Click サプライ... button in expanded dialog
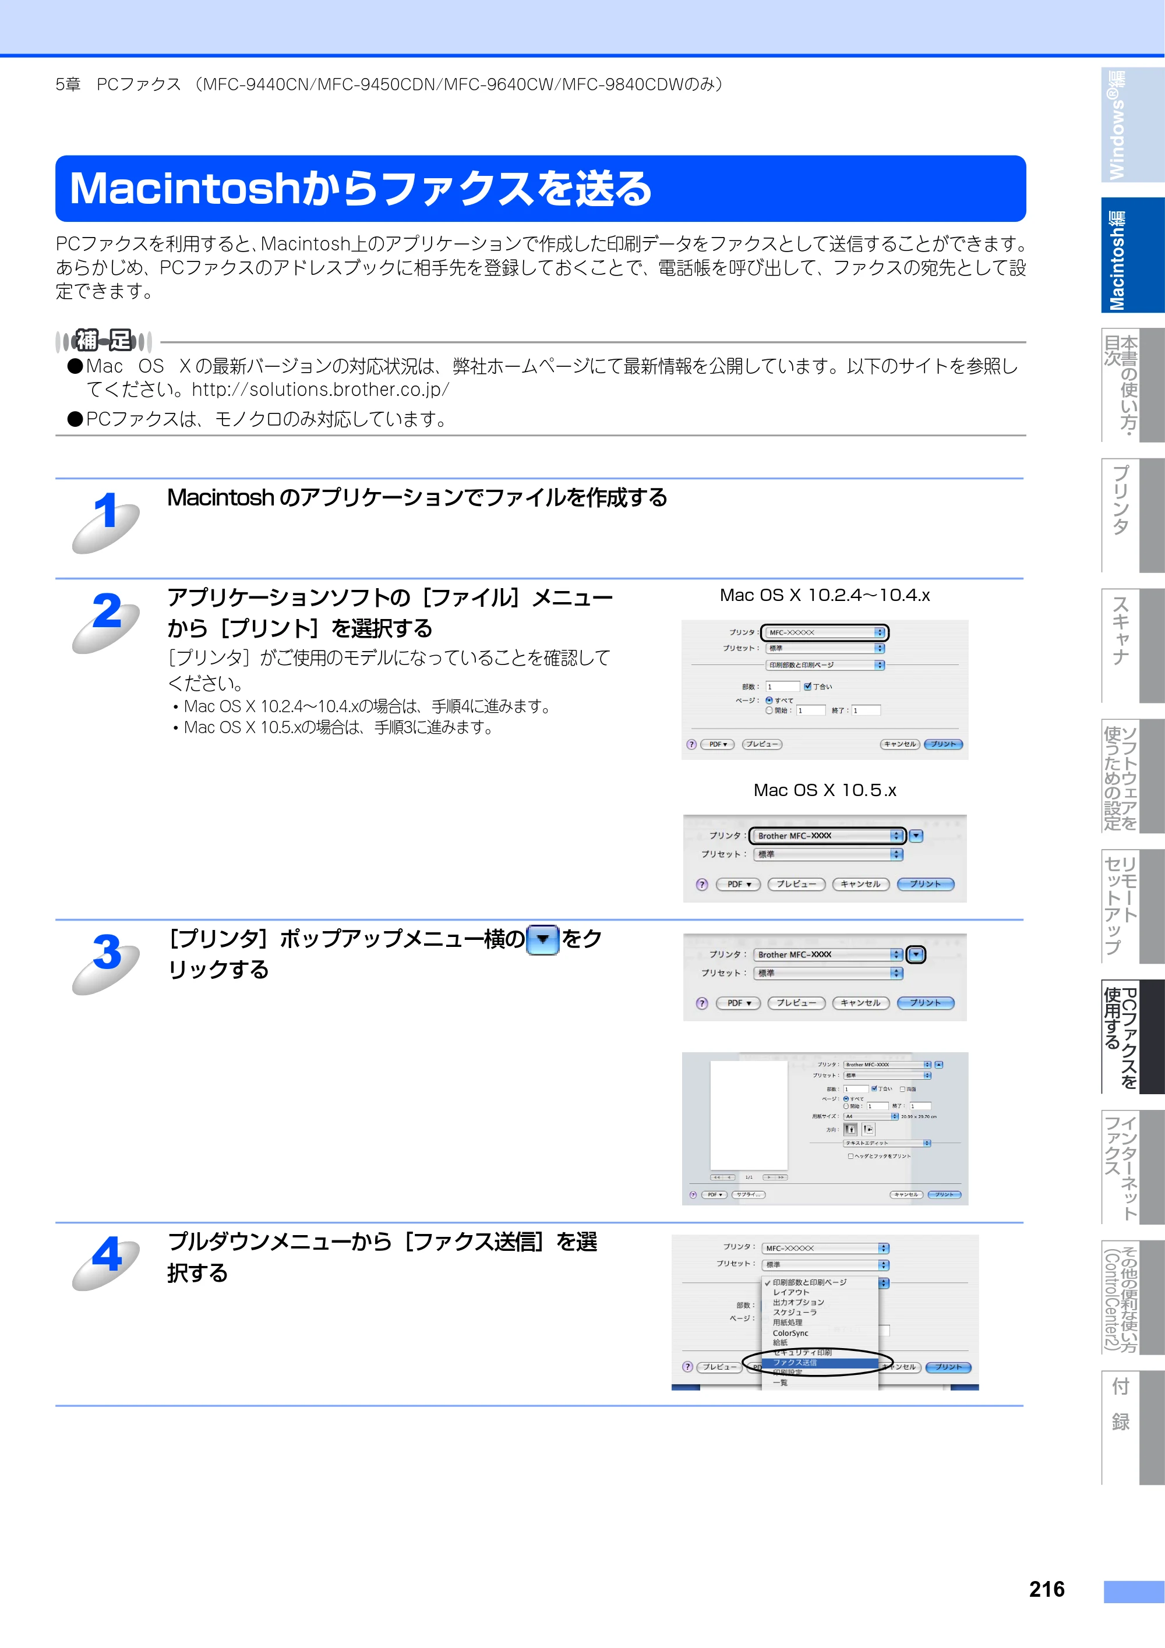This screenshot has height=1648, width=1165. (x=748, y=1194)
